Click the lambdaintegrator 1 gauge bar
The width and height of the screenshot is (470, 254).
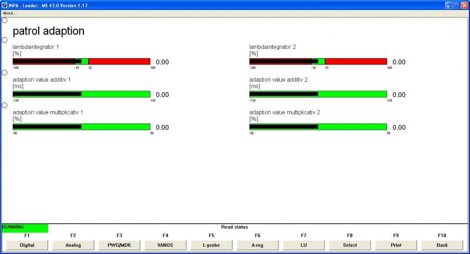pos(81,61)
